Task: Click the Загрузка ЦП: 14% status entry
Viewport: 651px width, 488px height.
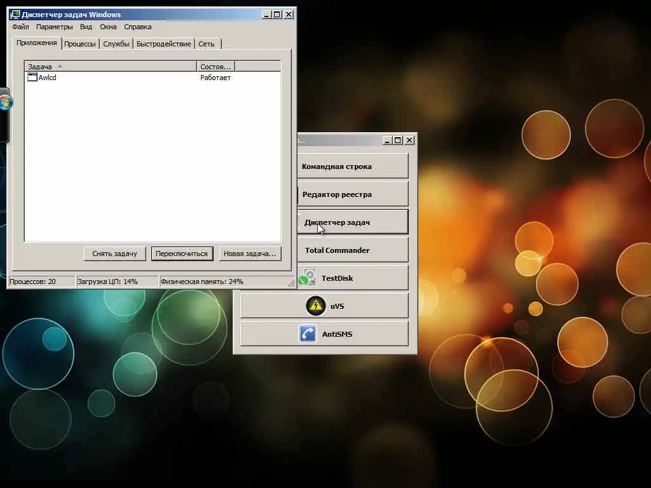Action: (118, 281)
